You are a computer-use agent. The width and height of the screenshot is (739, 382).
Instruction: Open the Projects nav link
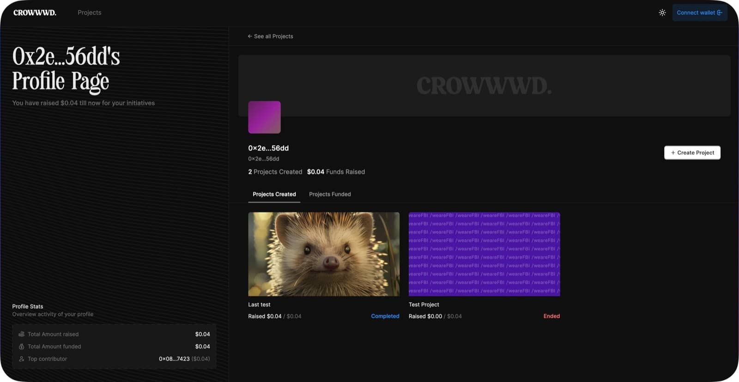[x=90, y=12]
